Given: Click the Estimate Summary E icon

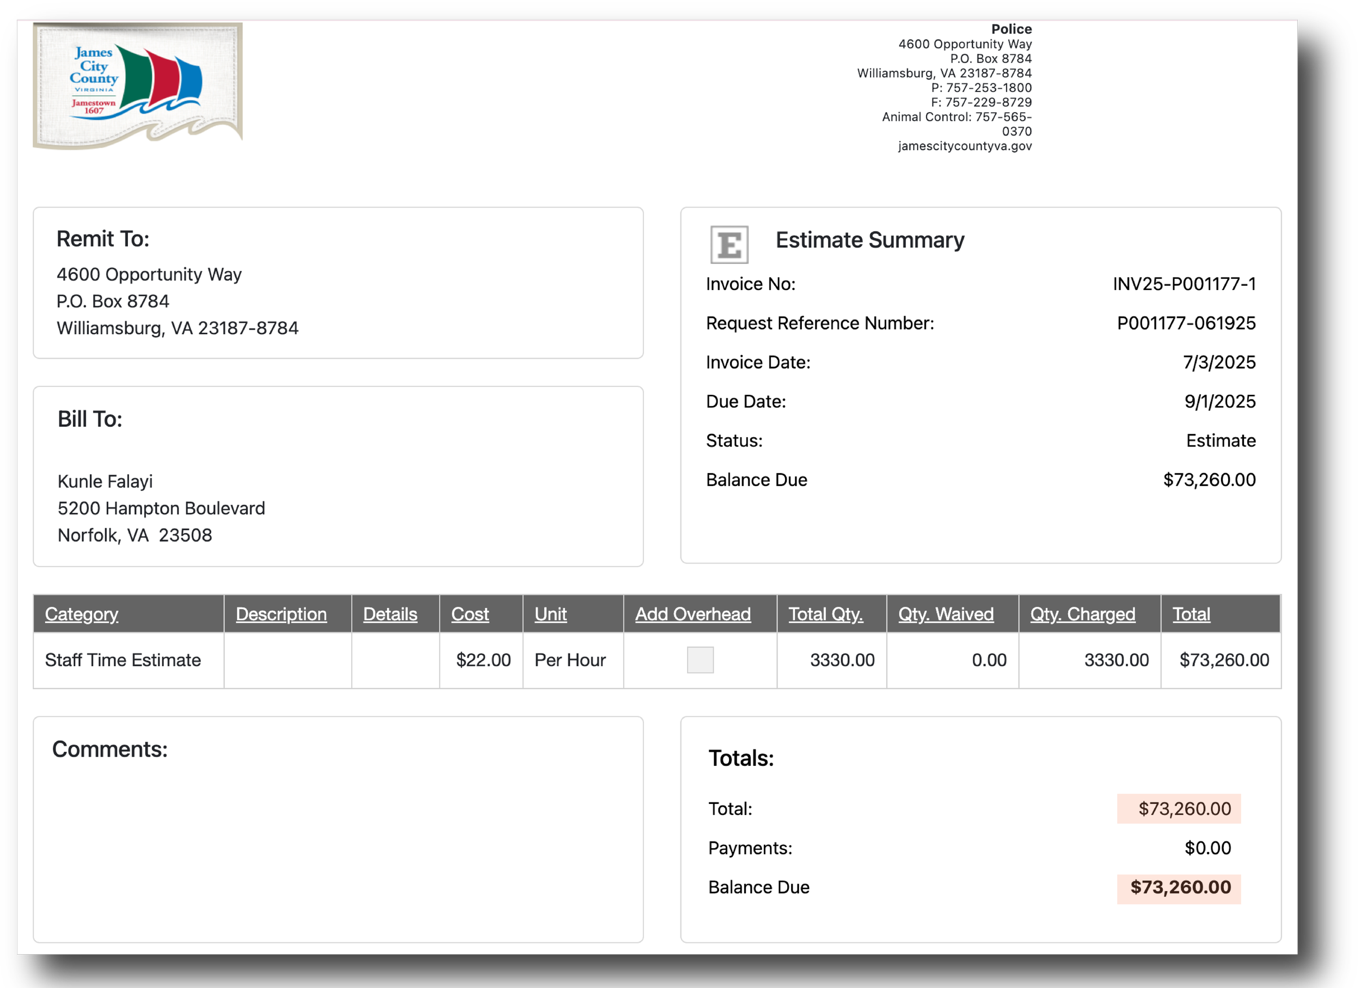Looking at the screenshot, I should pos(729,244).
